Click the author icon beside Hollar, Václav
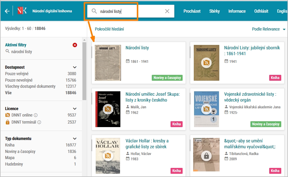288x177 pixels. tap(128, 153)
